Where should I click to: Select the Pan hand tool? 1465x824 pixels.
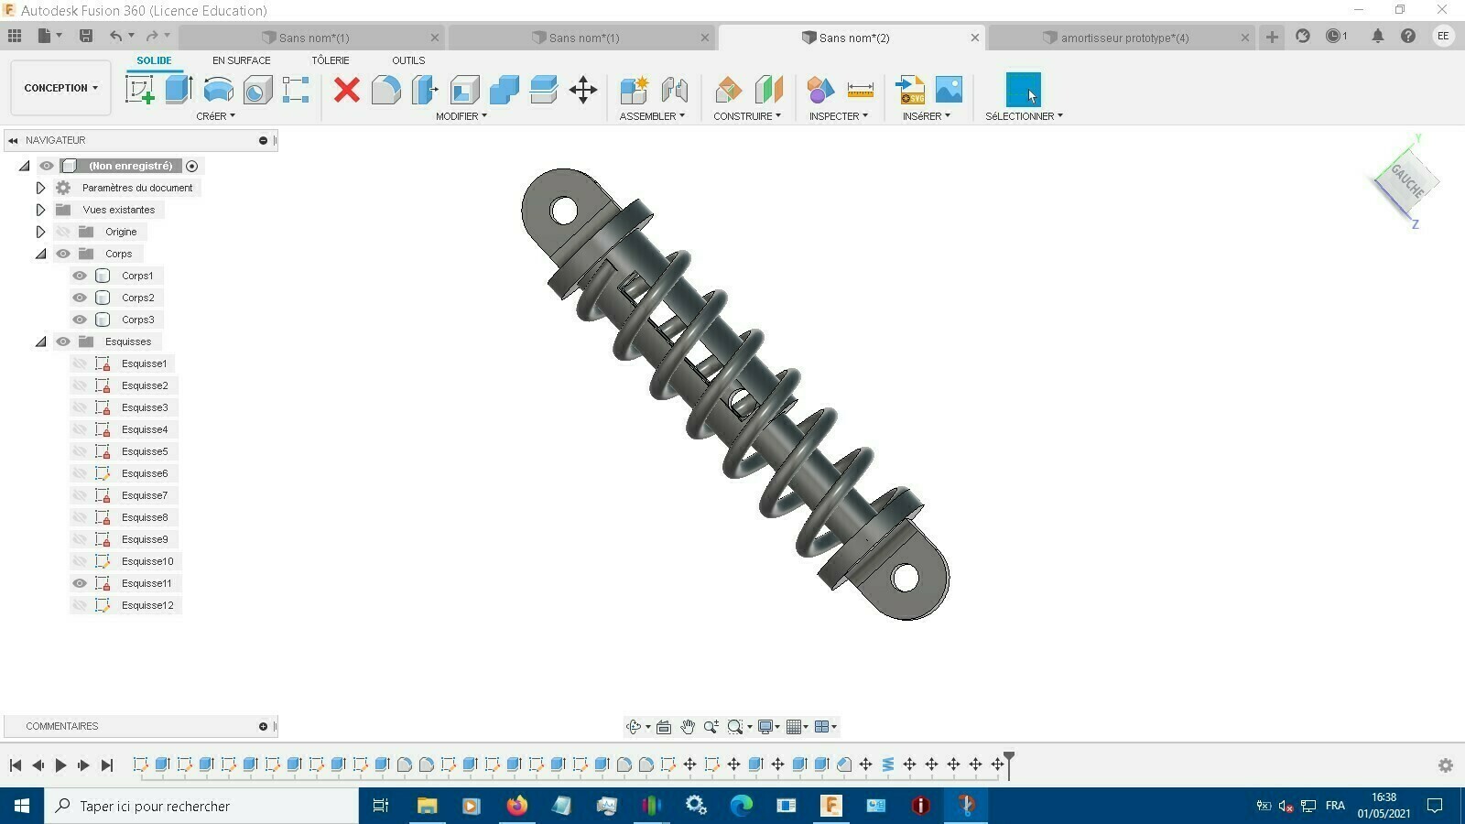click(687, 727)
